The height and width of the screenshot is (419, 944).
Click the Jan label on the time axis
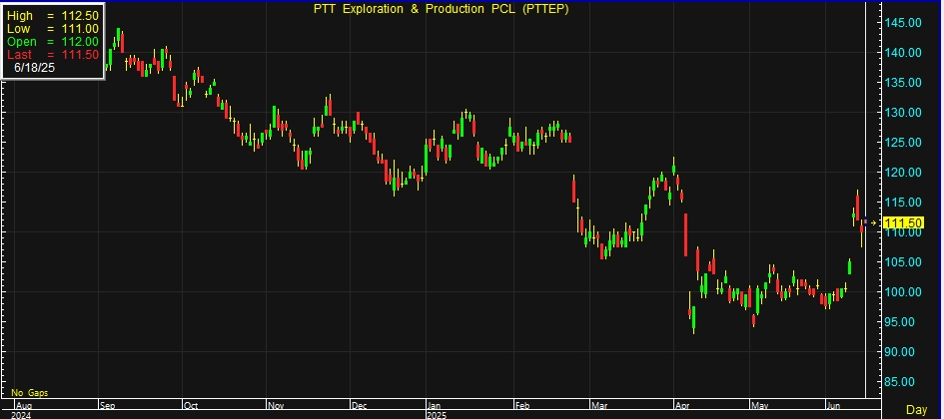pos(435,406)
